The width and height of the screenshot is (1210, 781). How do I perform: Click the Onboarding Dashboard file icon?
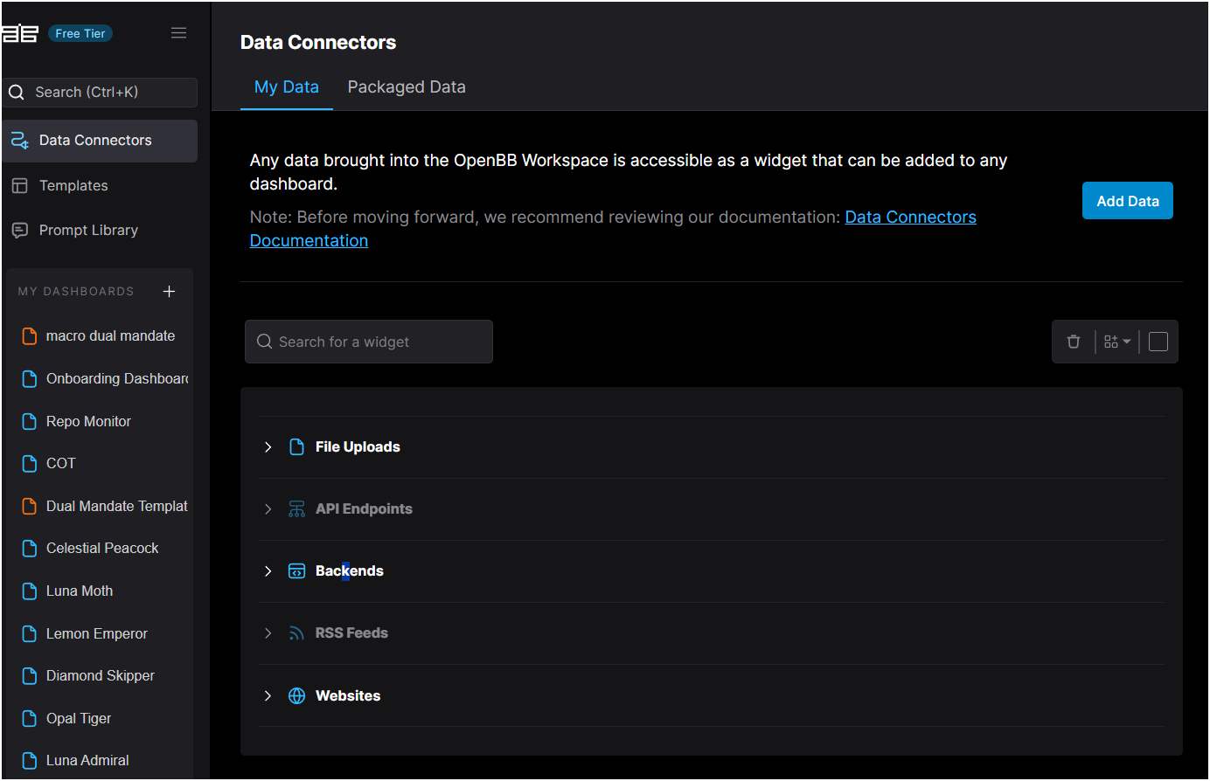[x=29, y=378]
